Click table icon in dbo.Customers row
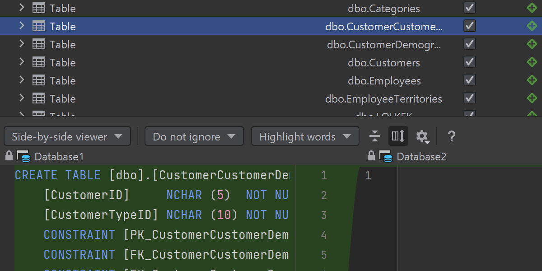 point(39,62)
